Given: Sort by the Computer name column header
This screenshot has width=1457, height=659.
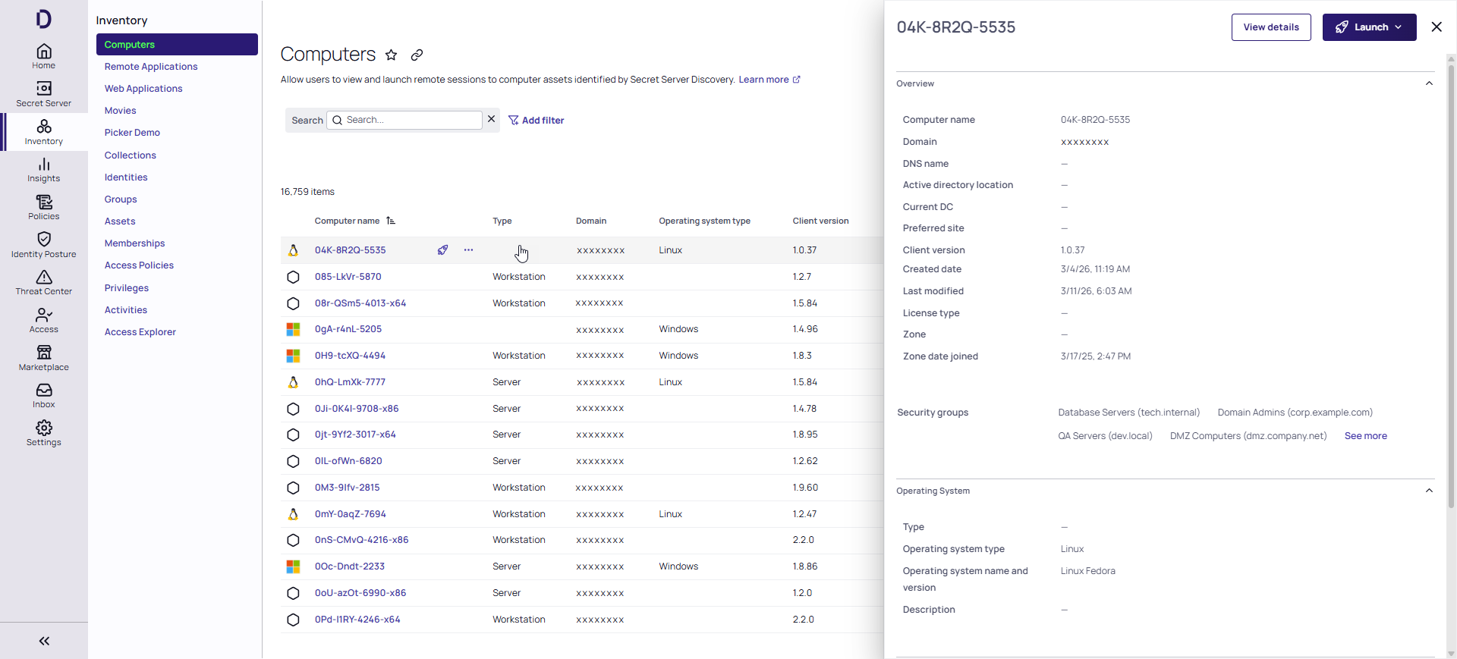Looking at the screenshot, I should (x=347, y=221).
